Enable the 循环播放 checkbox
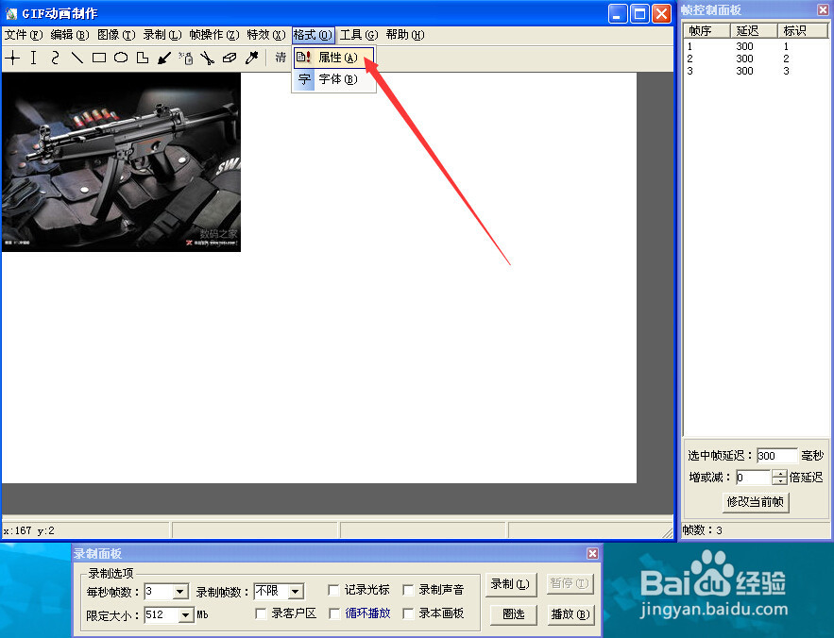 [x=334, y=613]
